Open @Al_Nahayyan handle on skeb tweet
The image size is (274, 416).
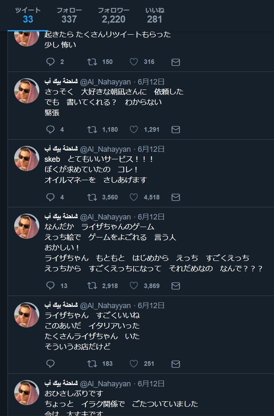pos(105,149)
